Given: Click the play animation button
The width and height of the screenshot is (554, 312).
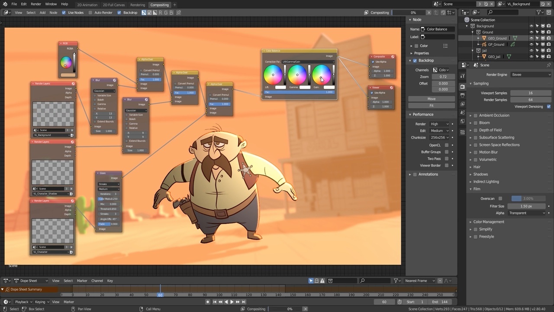Looking at the screenshot, I should click(232, 302).
